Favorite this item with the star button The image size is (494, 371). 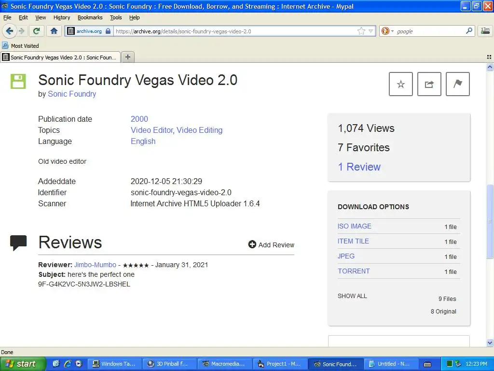pos(401,84)
